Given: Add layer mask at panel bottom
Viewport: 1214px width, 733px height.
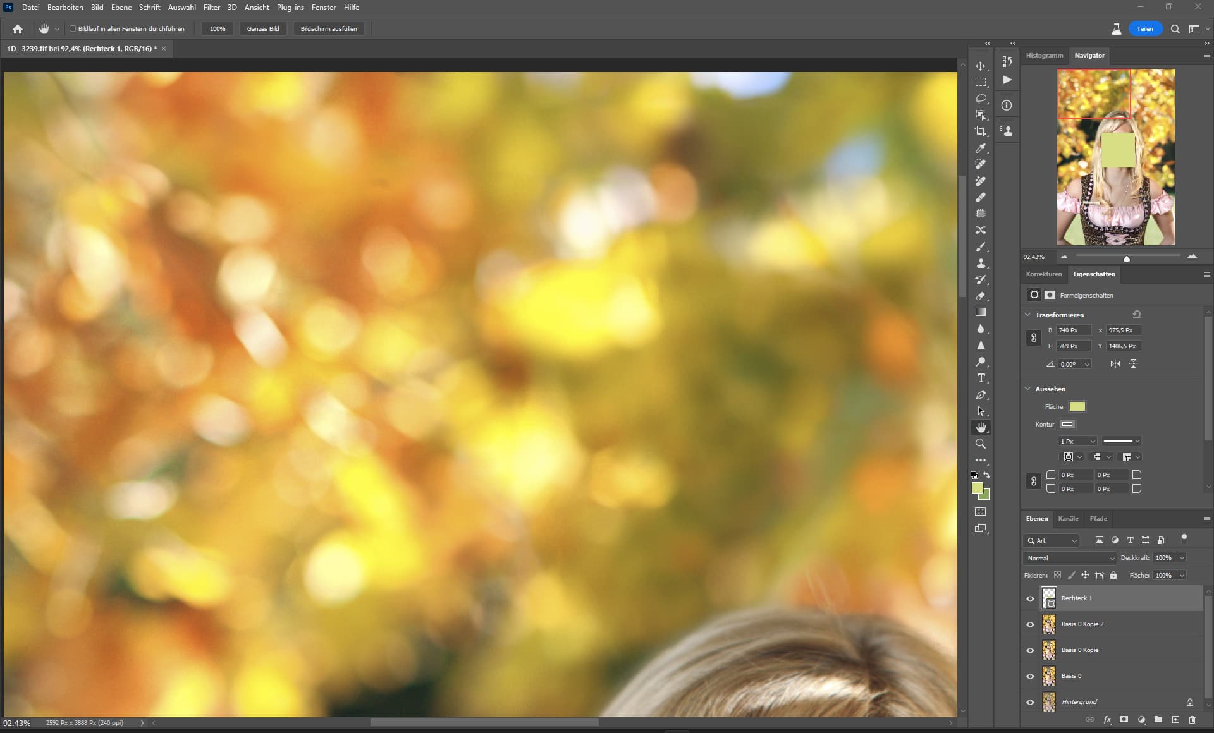Looking at the screenshot, I should pos(1124,720).
